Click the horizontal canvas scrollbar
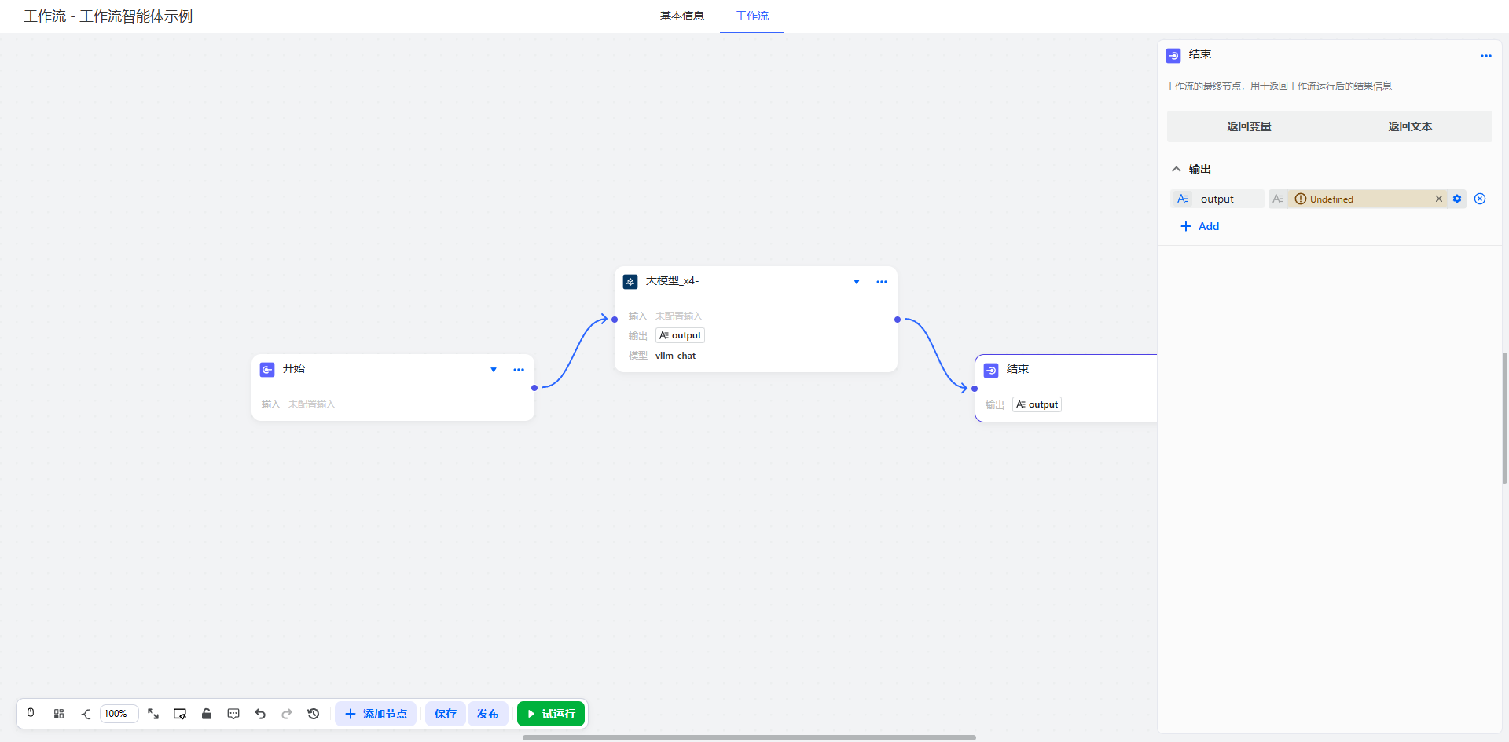Viewport: 1509px width, 742px height. click(748, 737)
